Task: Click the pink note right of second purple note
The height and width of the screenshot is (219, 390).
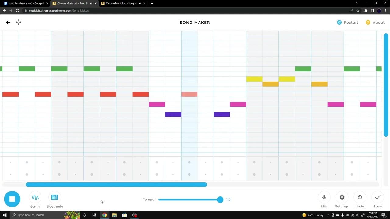Action: [238, 104]
